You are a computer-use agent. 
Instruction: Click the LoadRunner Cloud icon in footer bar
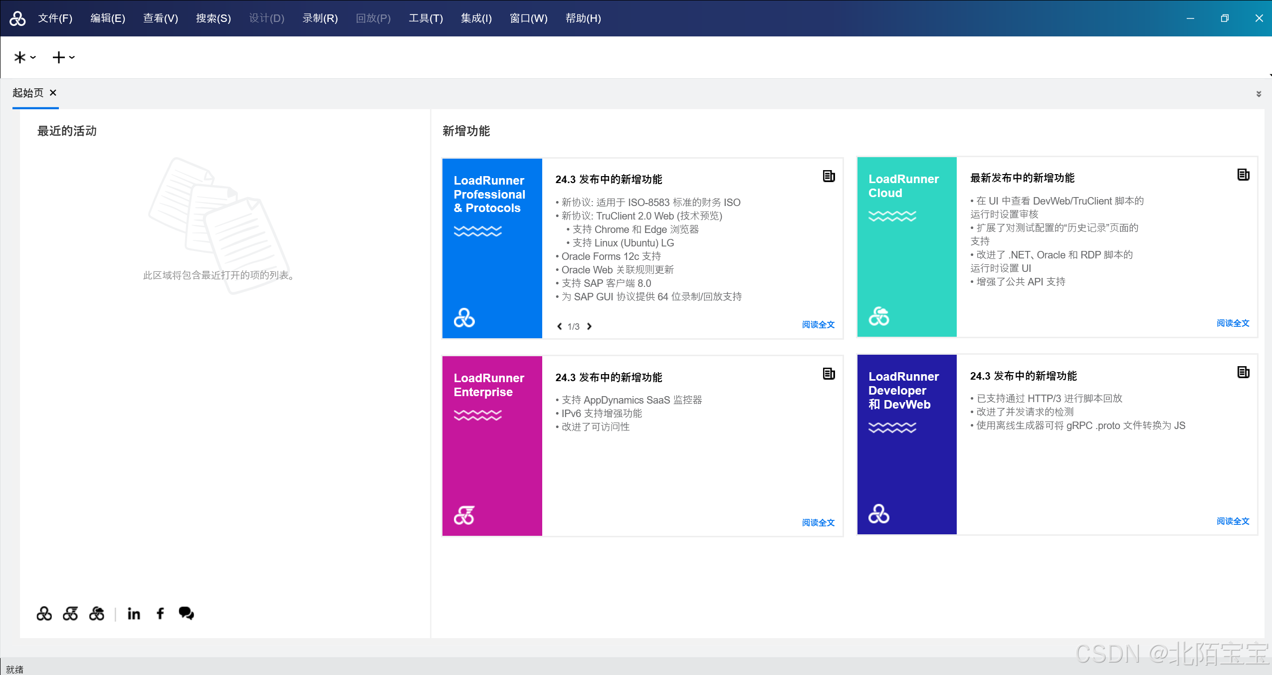click(97, 613)
